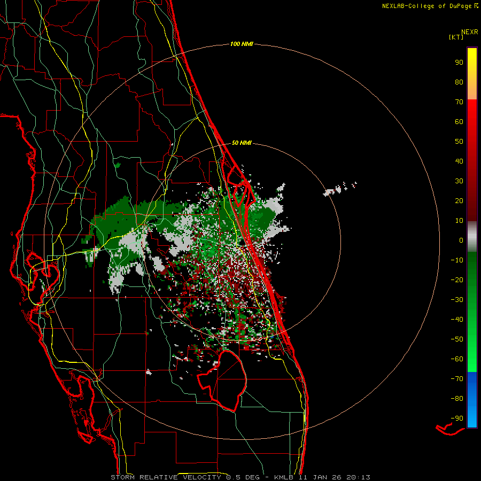This screenshot has width=481, height=481.
Task: Click the positive 60 knot scale value
Action: pos(459,121)
